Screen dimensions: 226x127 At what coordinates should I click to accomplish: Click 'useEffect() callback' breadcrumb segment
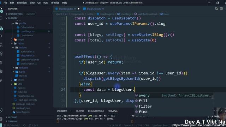coord(147,14)
